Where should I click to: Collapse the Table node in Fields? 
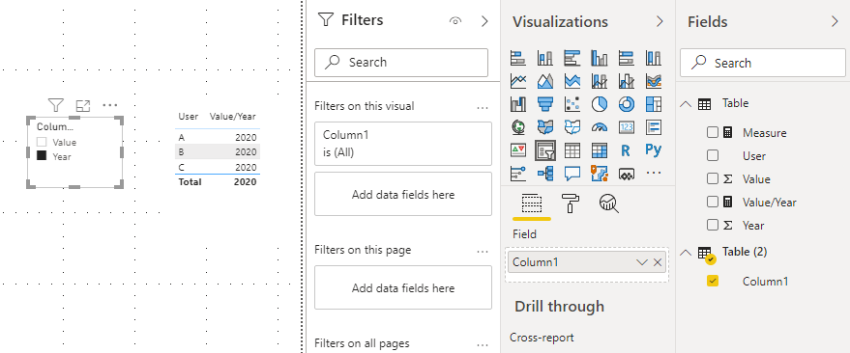coord(686,104)
